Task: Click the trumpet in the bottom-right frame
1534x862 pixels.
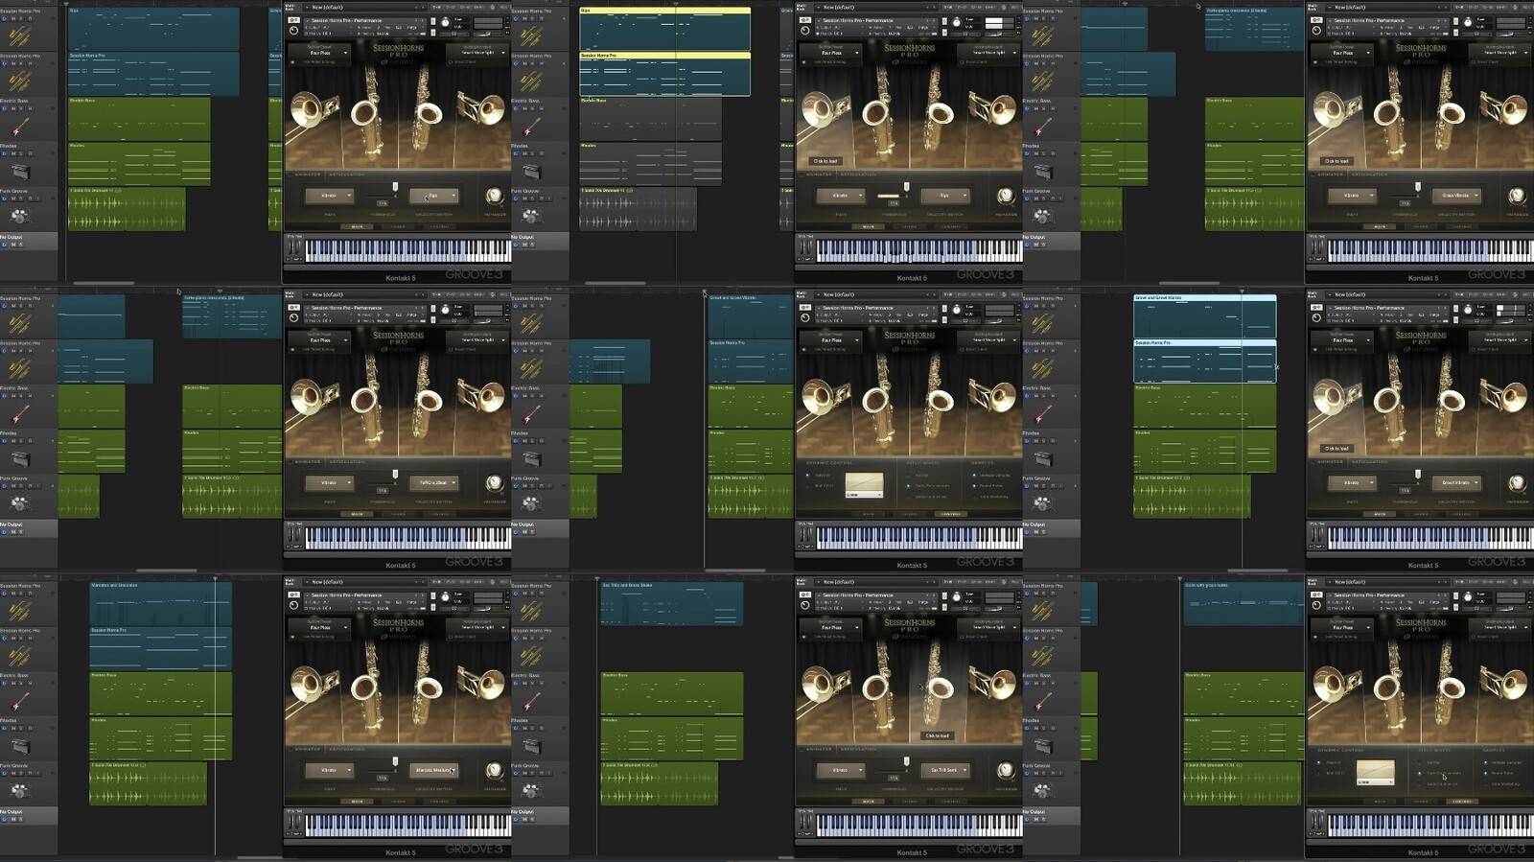Action: [1505, 683]
